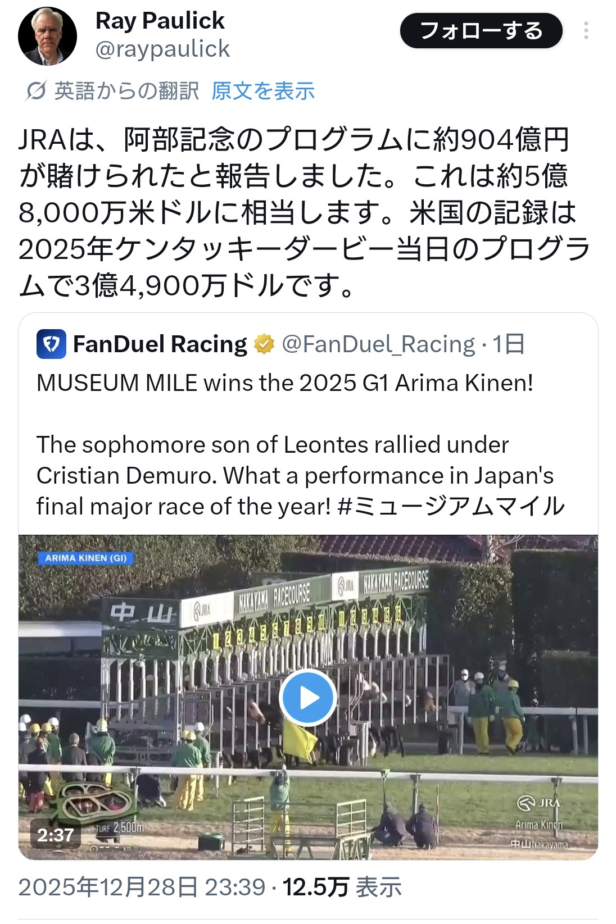This screenshot has height=924, width=616.
Task: Play the Arima Kinen race video
Action: 307,698
